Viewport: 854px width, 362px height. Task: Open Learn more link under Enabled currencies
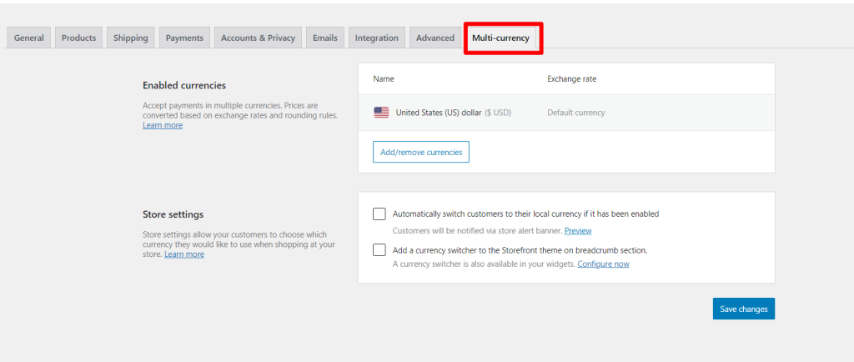pyautogui.click(x=163, y=125)
